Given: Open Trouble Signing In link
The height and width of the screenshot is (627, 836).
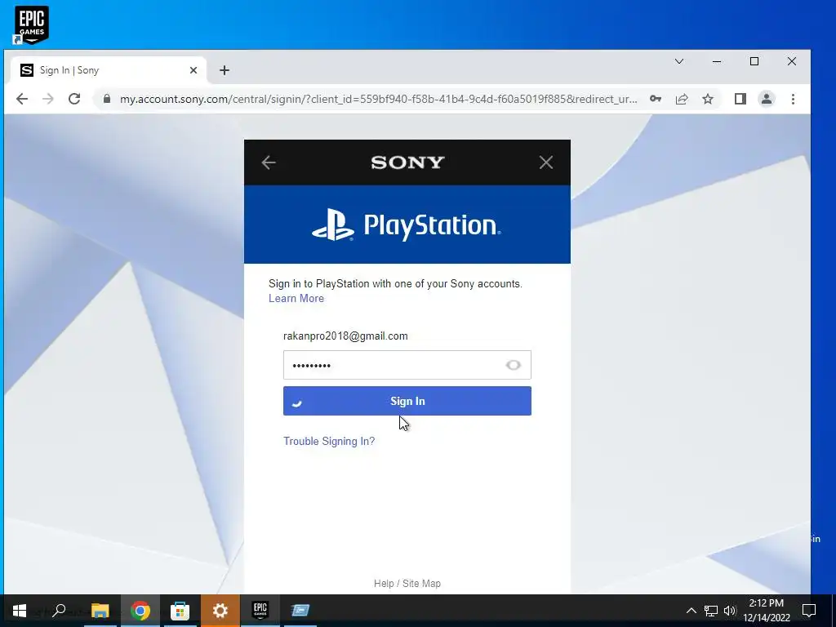Looking at the screenshot, I should pyautogui.click(x=329, y=441).
